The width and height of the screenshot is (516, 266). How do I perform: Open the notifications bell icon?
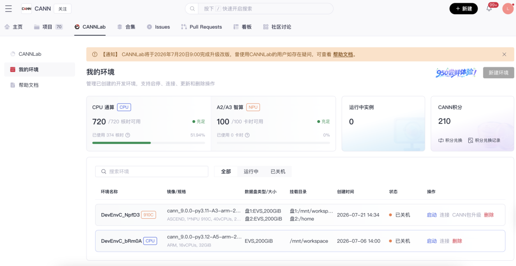coord(489,9)
